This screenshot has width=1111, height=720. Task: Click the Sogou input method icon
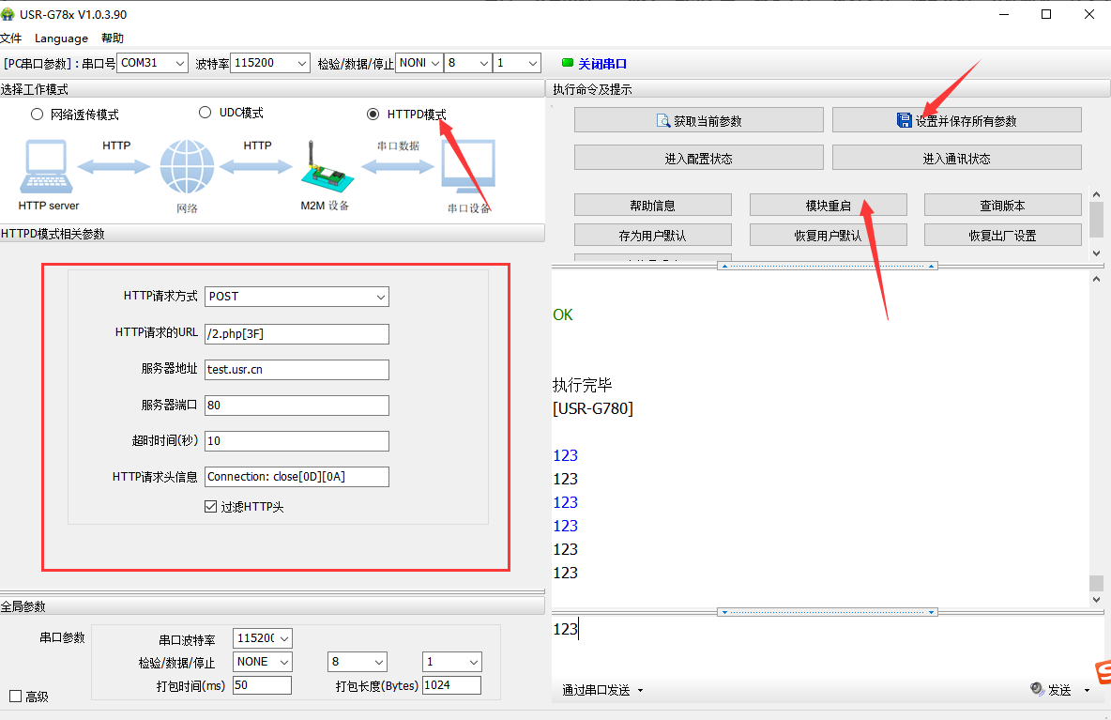(1104, 673)
